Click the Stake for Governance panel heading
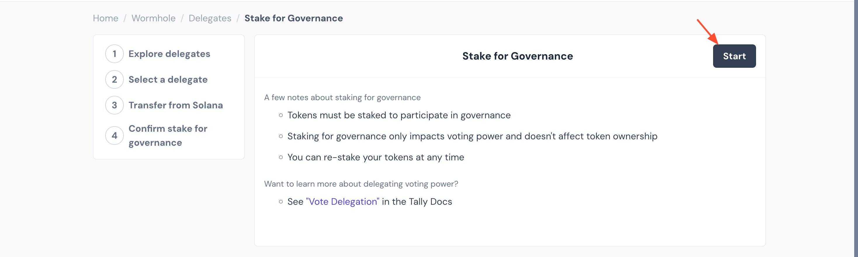The width and height of the screenshot is (858, 257). pyautogui.click(x=517, y=56)
